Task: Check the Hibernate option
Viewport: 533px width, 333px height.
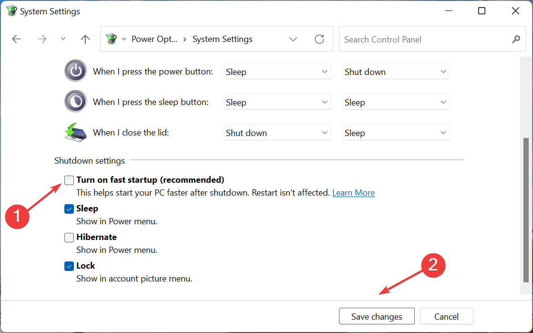Action: [69, 237]
